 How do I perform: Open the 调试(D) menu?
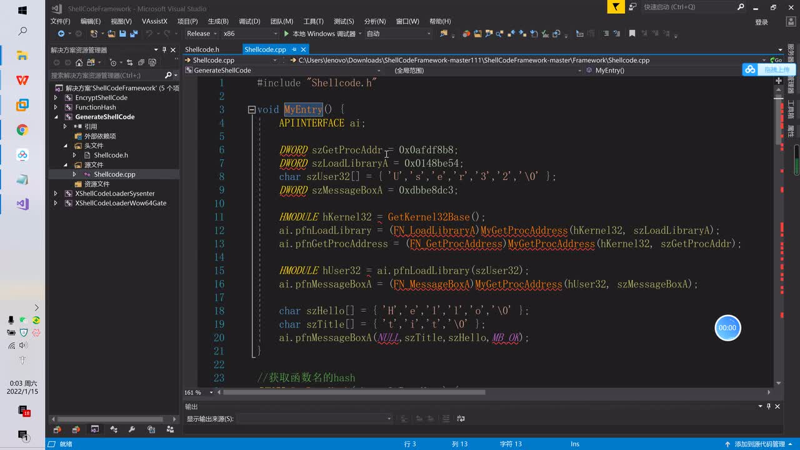point(249,21)
